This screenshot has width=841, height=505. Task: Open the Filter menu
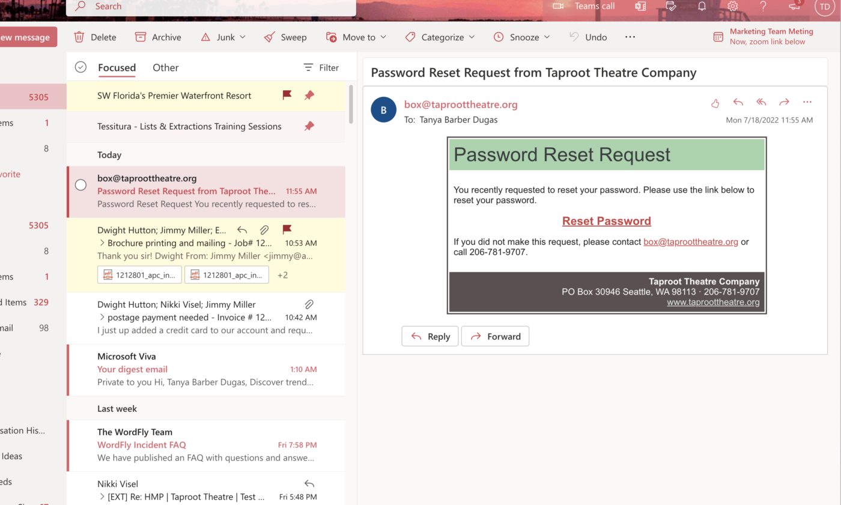[321, 67]
